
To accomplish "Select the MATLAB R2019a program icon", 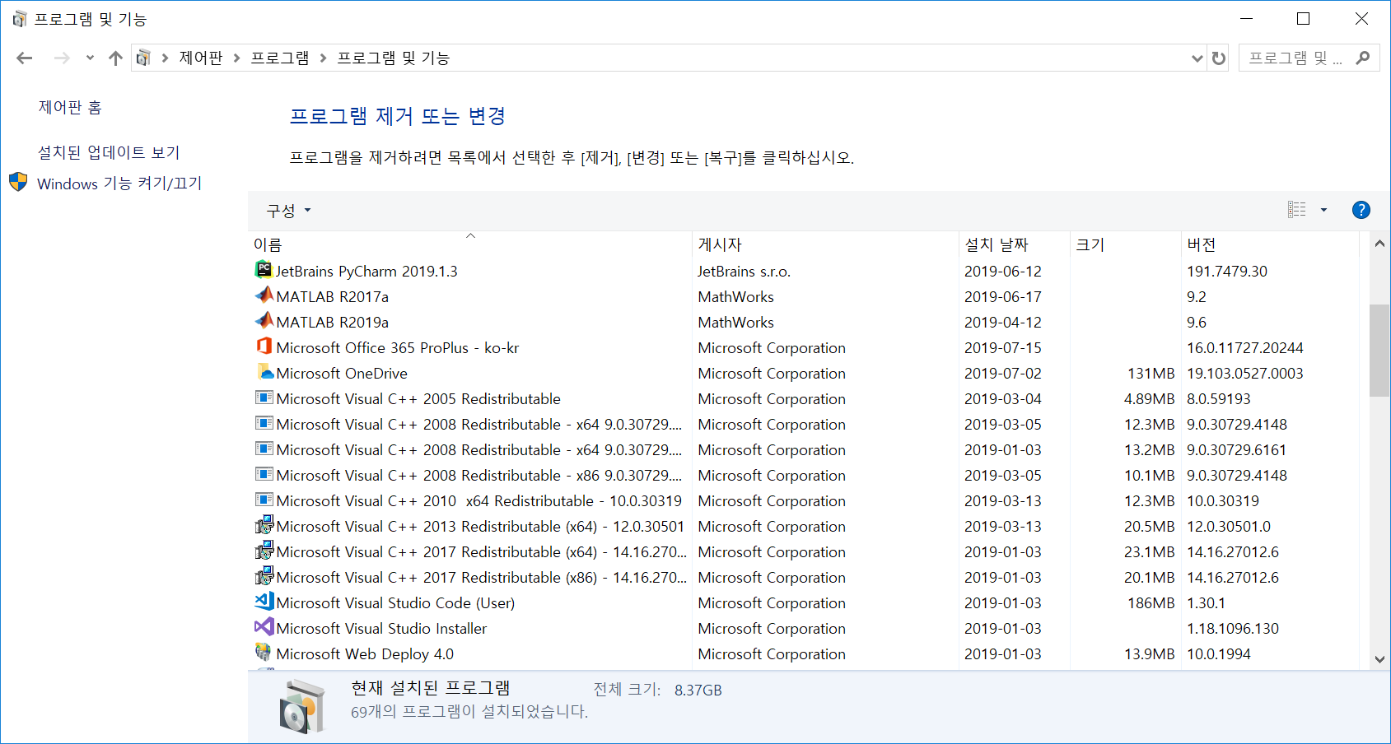I will tap(264, 321).
